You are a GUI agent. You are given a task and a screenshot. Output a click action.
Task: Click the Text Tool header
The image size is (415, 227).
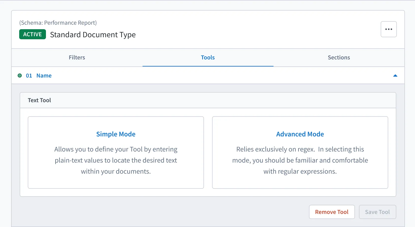tap(208, 100)
